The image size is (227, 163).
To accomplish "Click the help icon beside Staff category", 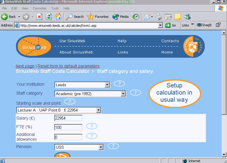I will [x=135, y=93].
